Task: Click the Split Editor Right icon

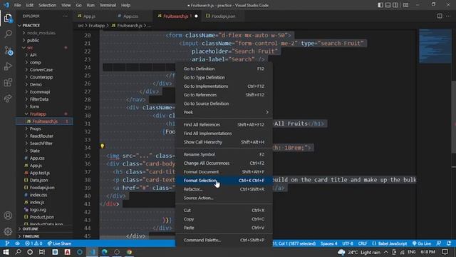Action: click(x=440, y=16)
